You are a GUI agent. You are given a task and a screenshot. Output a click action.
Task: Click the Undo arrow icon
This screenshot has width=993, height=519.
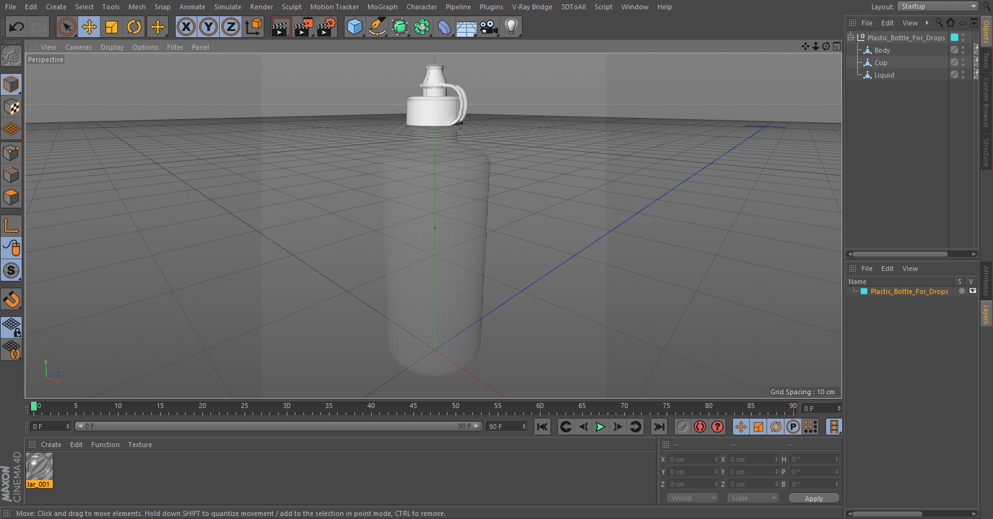[16, 27]
